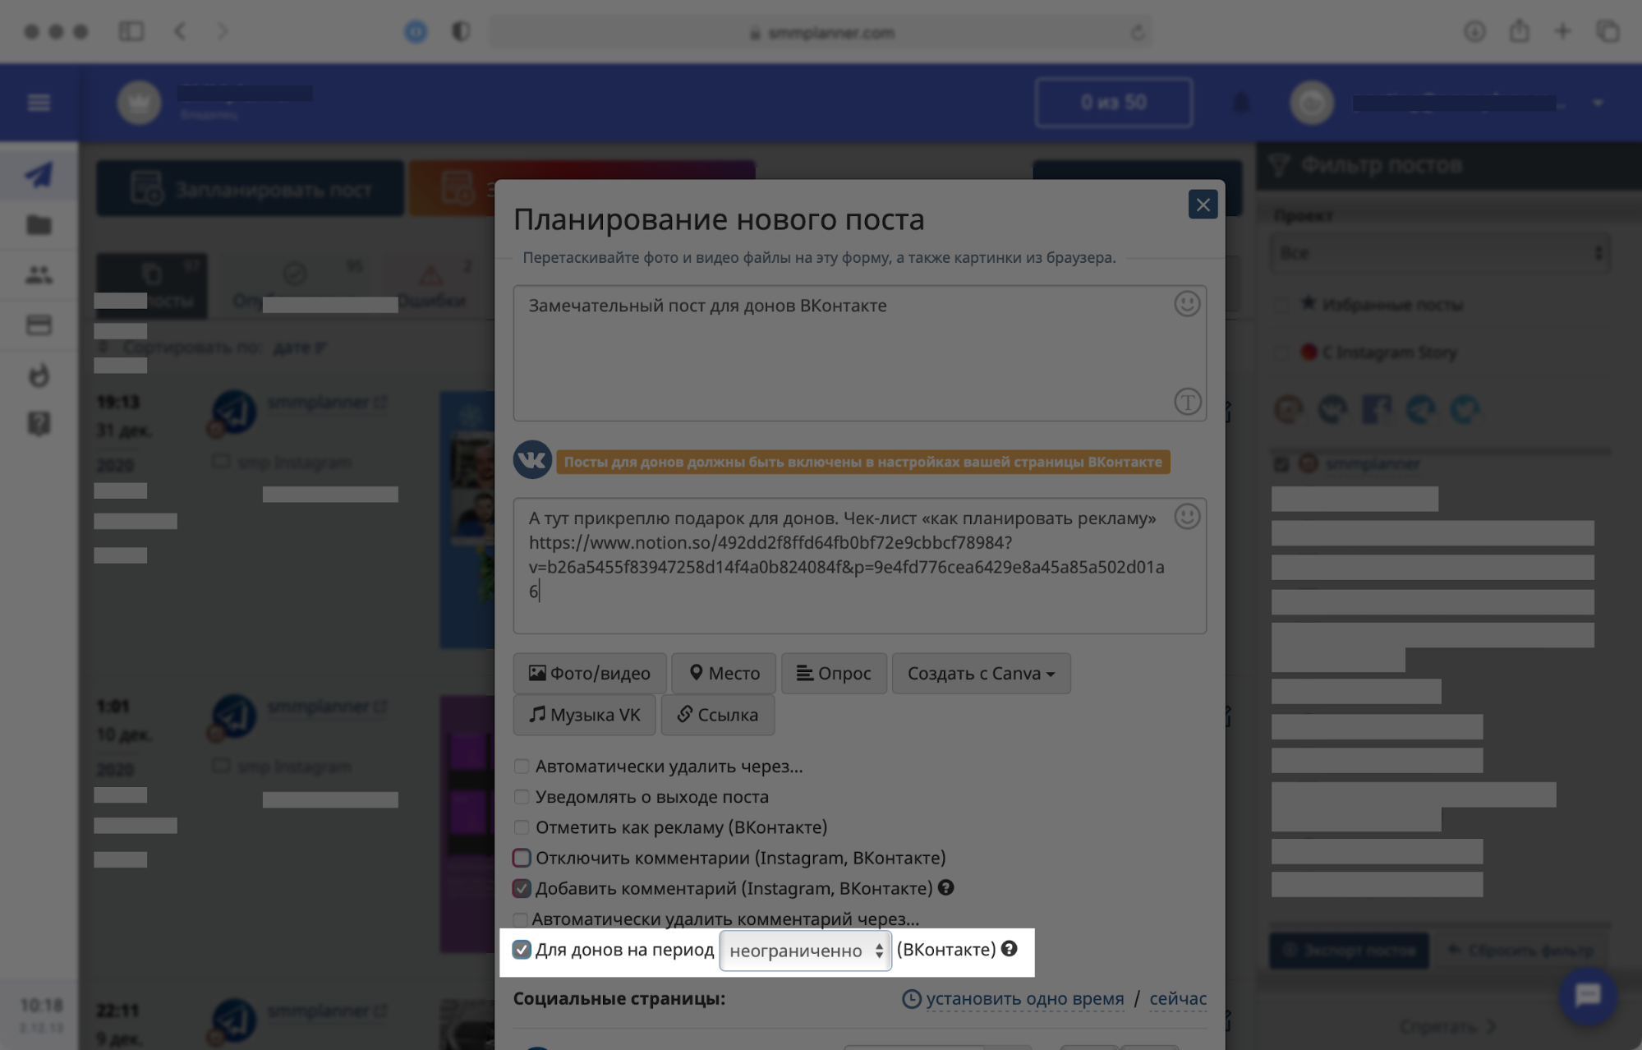The width and height of the screenshot is (1642, 1050).
Task: Uncheck Добавить комментарий checkbox
Action: pyautogui.click(x=522, y=888)
